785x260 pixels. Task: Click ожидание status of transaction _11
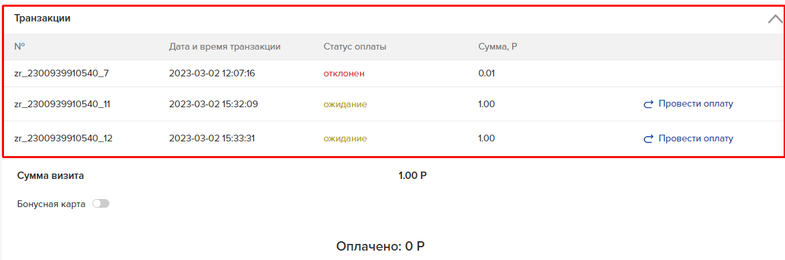click(x=345, y=105)
